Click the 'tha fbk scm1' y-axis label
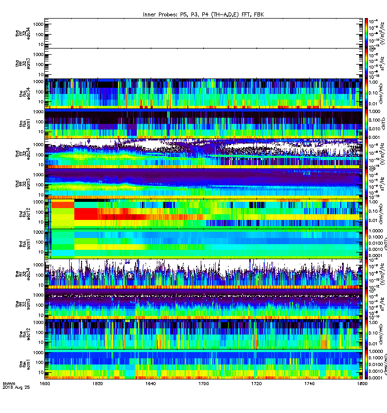The image size is (387, 413). click(25, 123)
